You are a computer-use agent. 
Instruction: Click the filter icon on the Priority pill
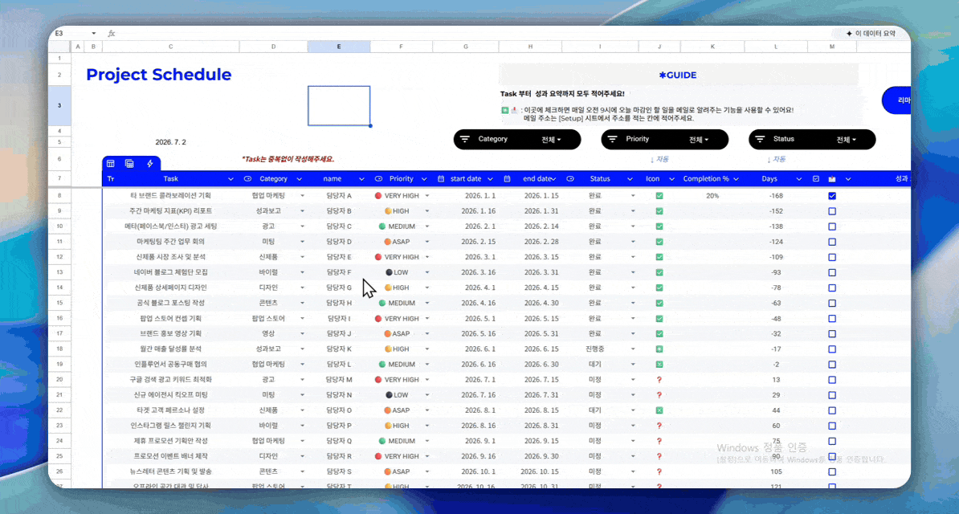pos(612,139)
